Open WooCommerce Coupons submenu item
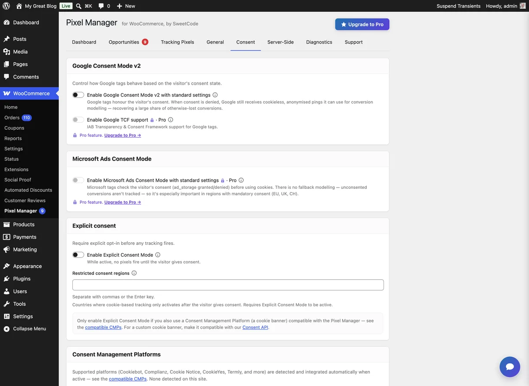529x386 pixels. [x=14, y=128]
